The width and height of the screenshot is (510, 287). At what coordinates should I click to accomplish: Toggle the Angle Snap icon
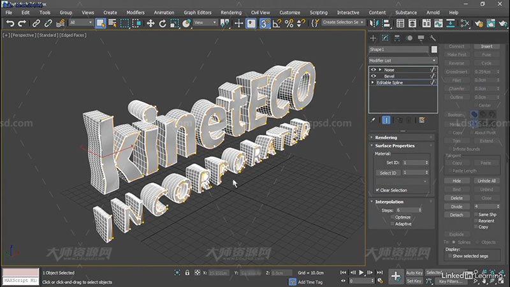(x=277, y=23)
